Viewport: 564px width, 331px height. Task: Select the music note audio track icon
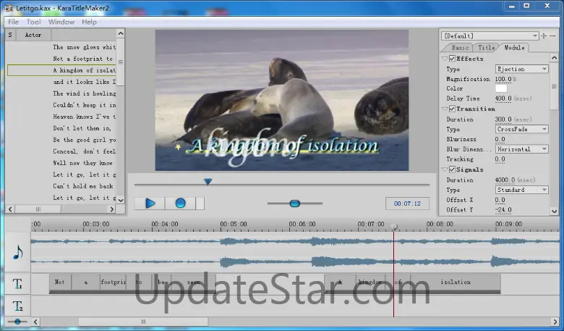(x=18, y=252)
